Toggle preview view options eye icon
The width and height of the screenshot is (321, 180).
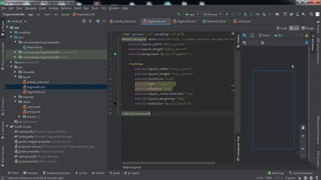point(244,42)
